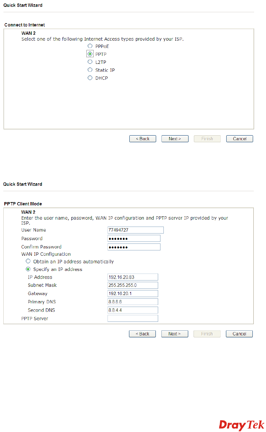Click the 'PPTP Client Mode' heading

coord(23,204)
